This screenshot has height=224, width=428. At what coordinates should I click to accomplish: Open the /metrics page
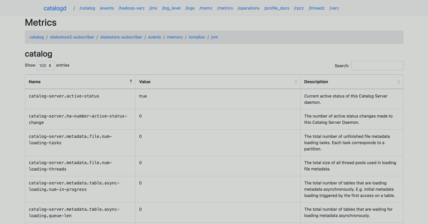[225, 8]
